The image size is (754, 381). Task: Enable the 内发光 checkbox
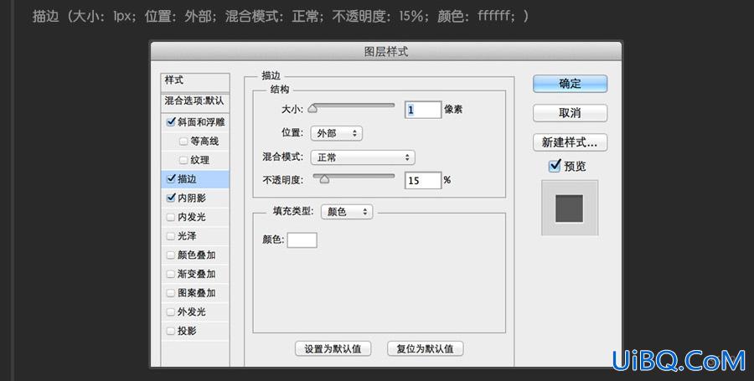pyautogui.click(x=171, y=217)
